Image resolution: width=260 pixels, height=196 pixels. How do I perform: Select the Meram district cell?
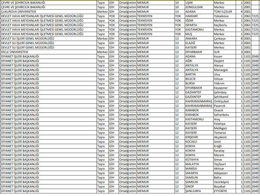point(225,155)
